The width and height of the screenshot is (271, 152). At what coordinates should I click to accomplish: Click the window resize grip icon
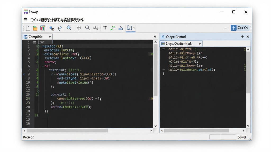click(250, 139)
